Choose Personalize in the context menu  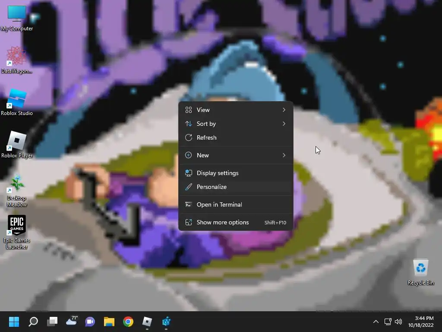coord(236,187)
